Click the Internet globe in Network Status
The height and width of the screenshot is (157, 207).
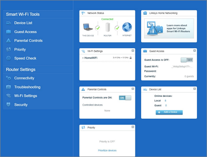[127, 27]
